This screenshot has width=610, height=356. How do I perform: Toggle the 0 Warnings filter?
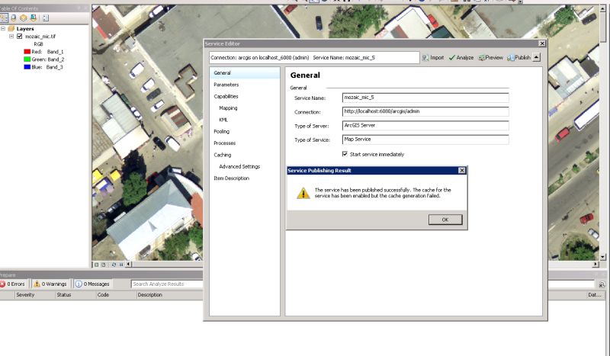coord(50,284)
